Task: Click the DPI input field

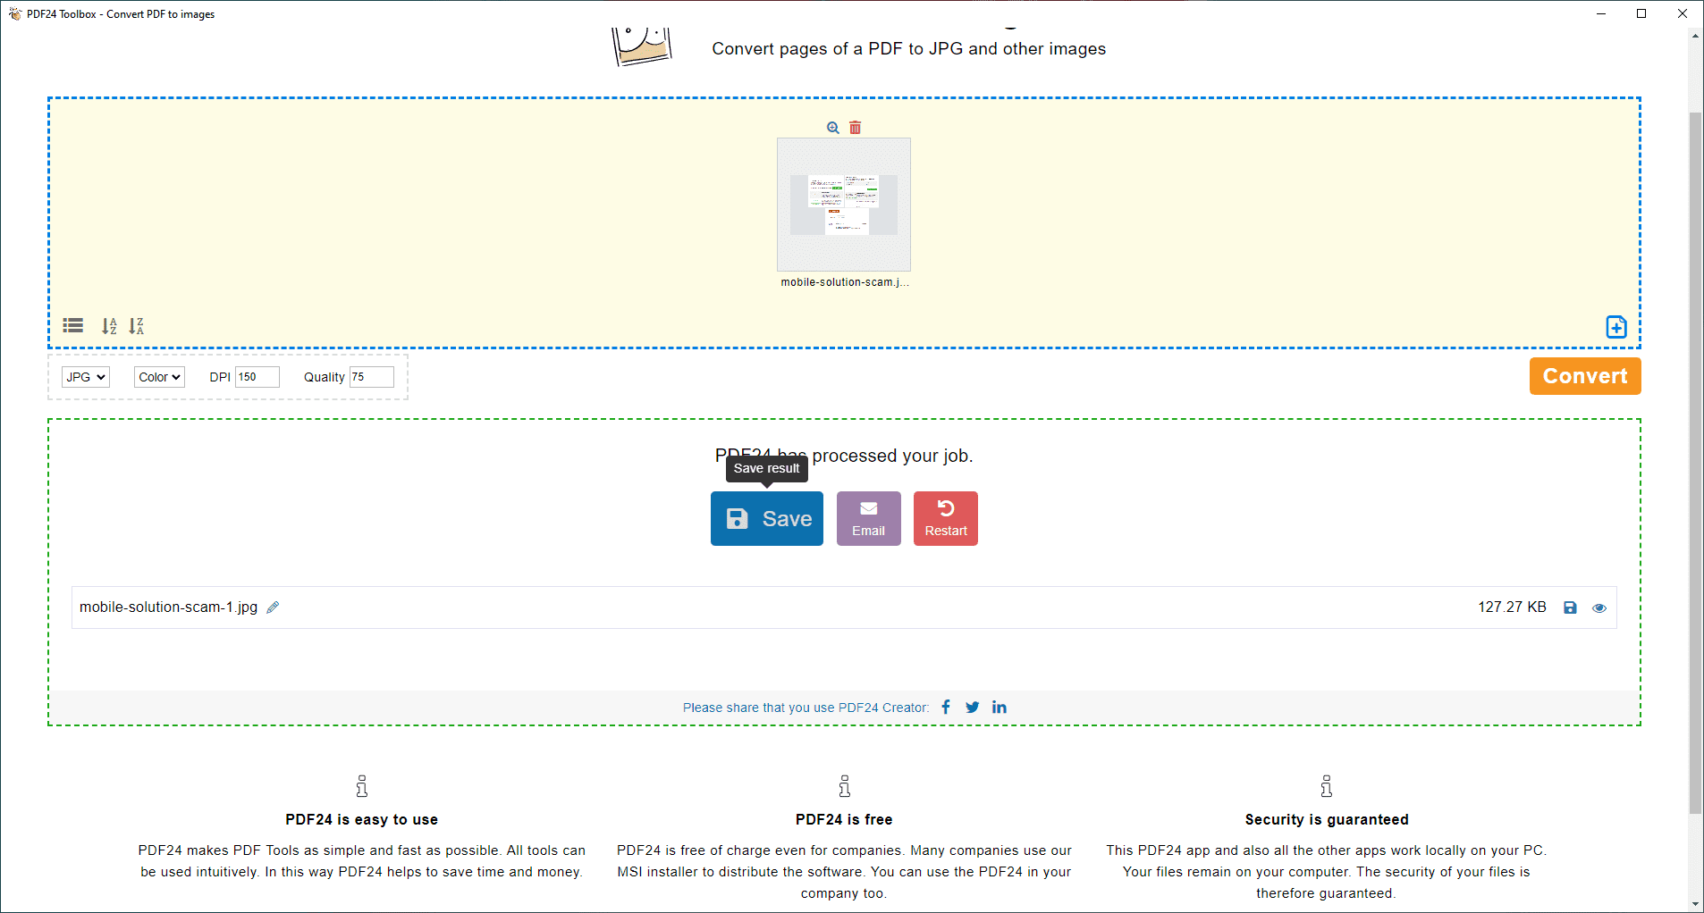Action: point(257,377)
